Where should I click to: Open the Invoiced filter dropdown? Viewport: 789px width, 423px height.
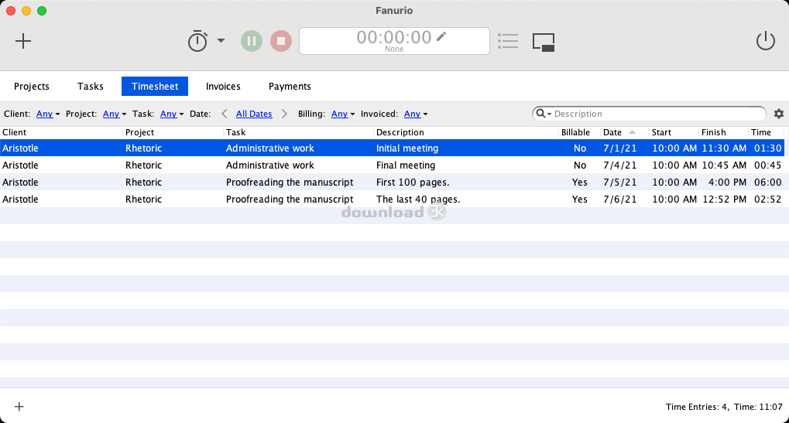(x=416, y=114)
